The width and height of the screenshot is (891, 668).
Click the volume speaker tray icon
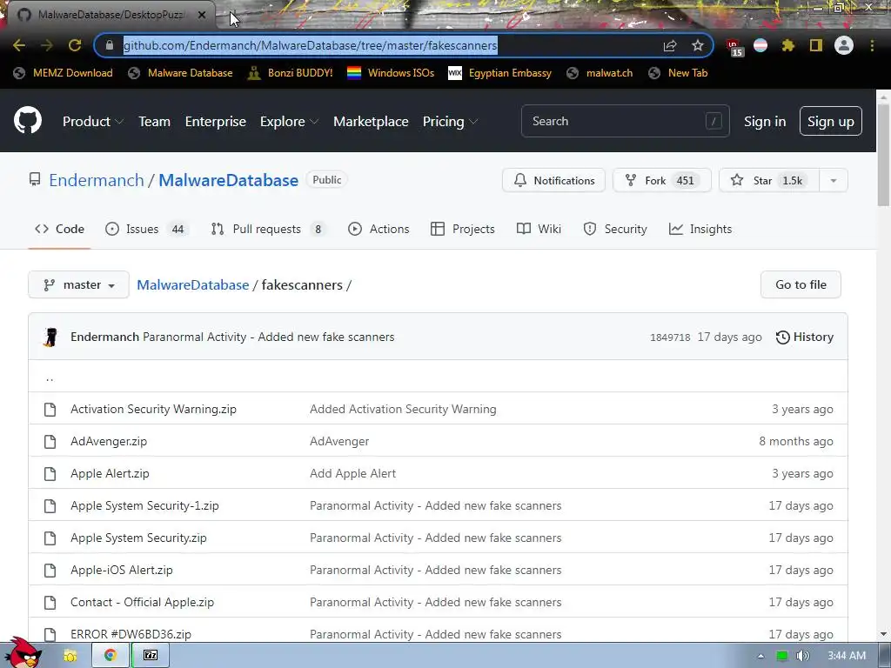(x=802, y=656)
